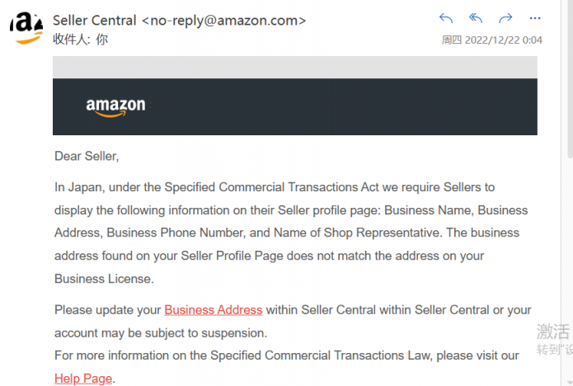The width and height of the screenshot is (573, 386).
Task: Click the vertical scrollbar thumb
Action: coord(570,78)
